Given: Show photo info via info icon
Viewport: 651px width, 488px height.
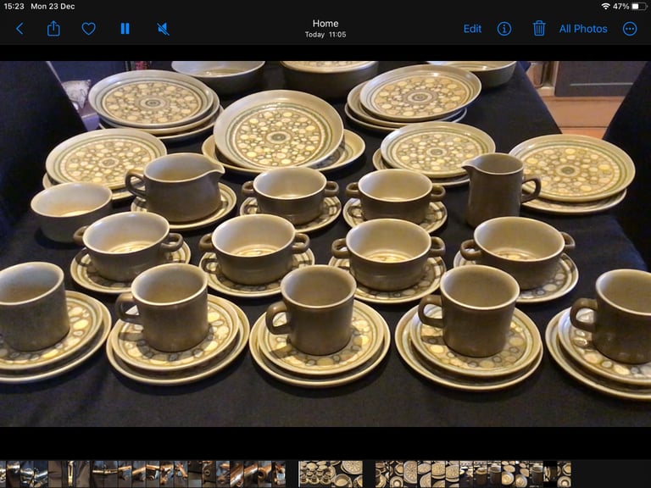Looking at the screenshot, I should coord(504,29).
